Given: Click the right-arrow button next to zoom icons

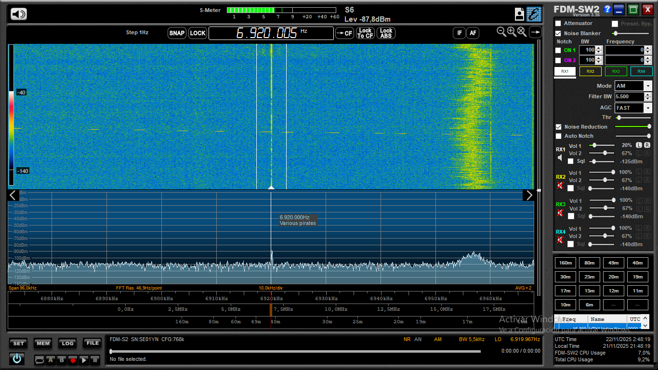Looking at the screenshot, I should click(535, 32).
